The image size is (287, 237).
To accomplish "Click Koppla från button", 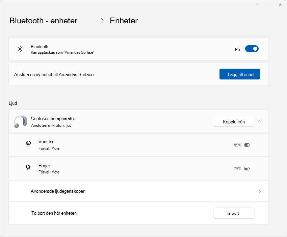I will click(234, 121).
